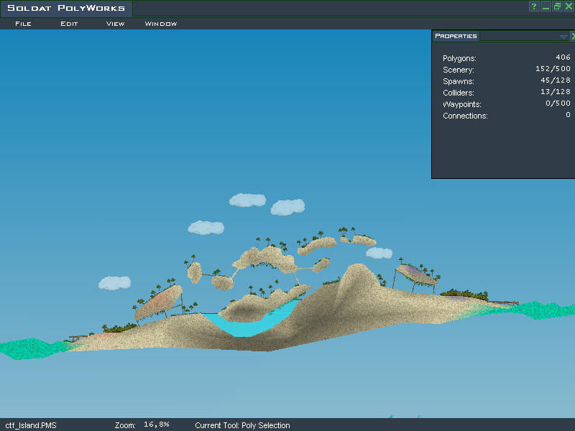Open the File menu
The height and width of the screenshot is (431, 575).
pos(23,24)
